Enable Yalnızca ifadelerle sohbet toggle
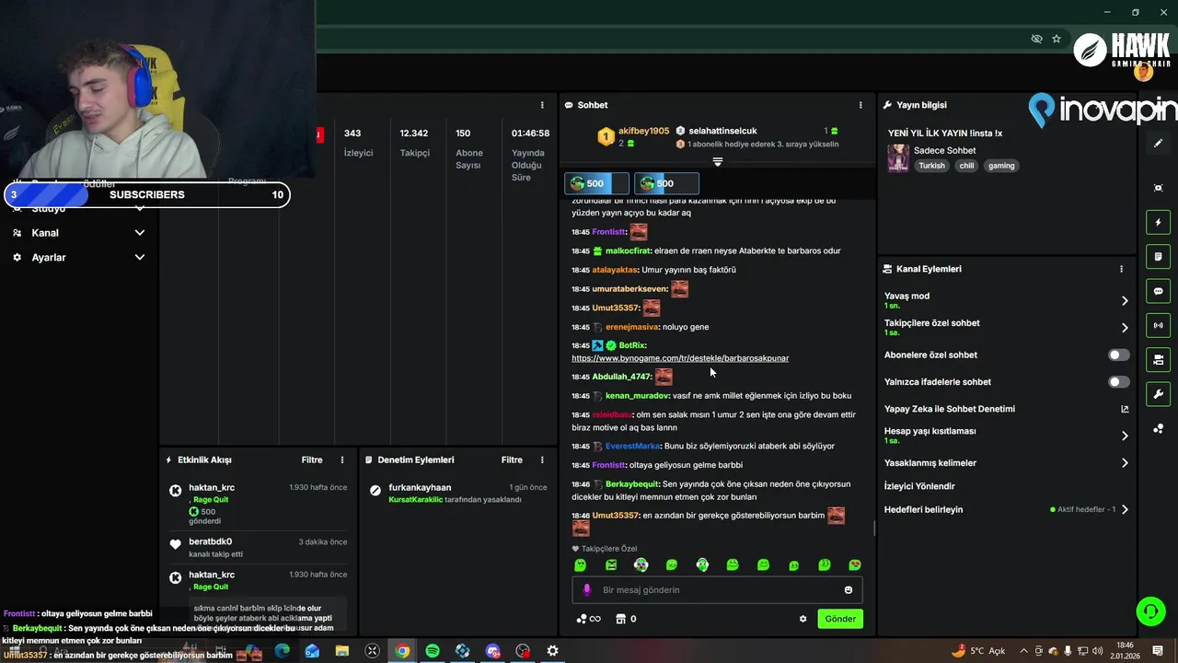The width and height of the screenshot is (1178, 663). pyautogui.click(x=1118, y=381)
